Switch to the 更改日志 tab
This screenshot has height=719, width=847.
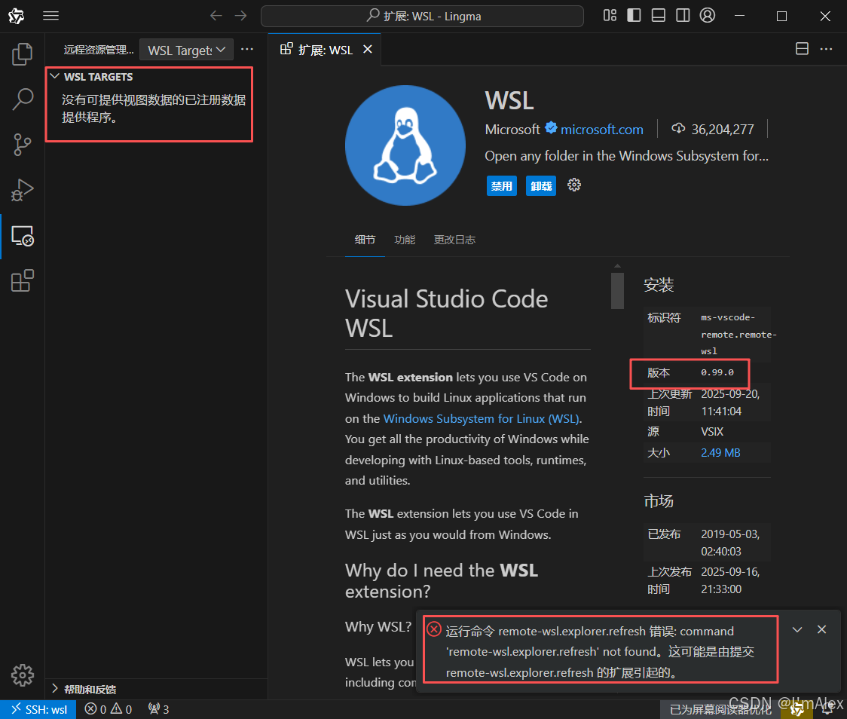(x=454, y=240)
